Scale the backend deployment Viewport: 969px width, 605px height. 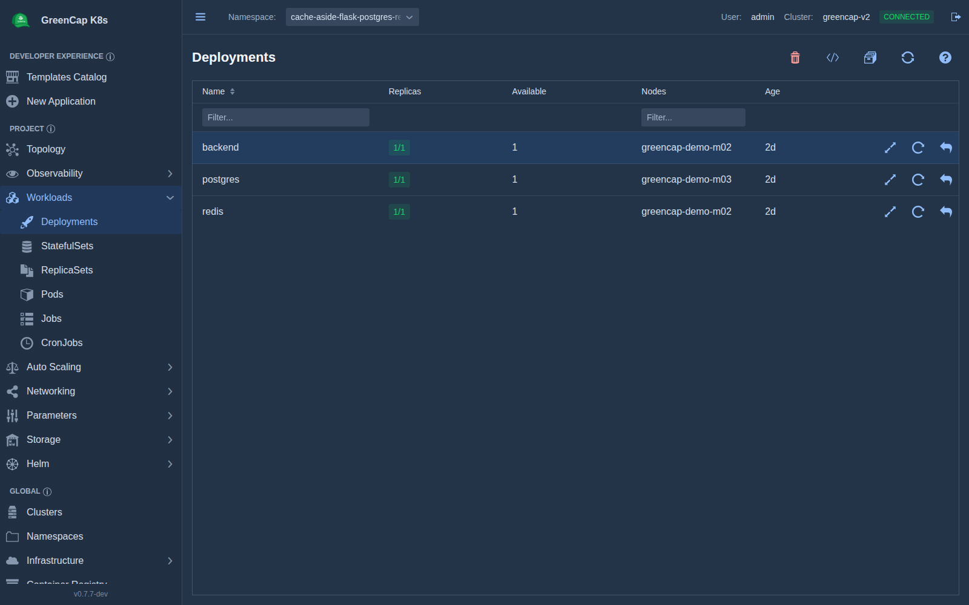coord(890,148)
